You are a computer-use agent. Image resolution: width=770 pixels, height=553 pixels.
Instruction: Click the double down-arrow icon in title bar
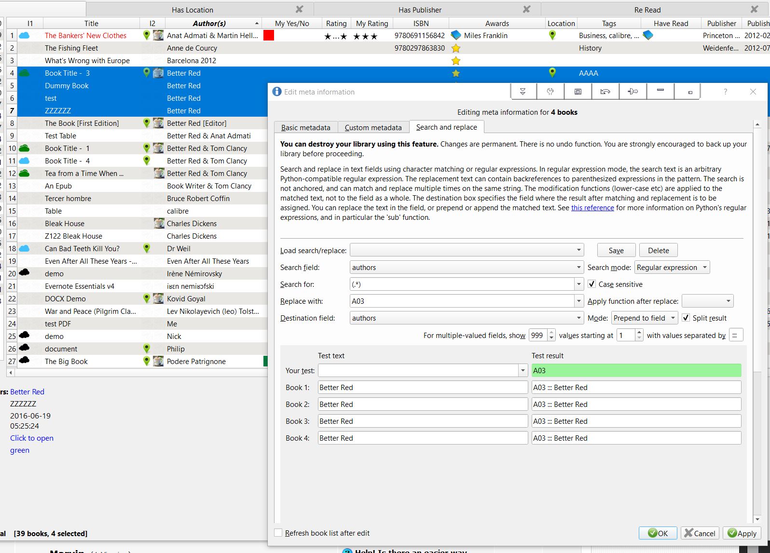coord(522,92)
